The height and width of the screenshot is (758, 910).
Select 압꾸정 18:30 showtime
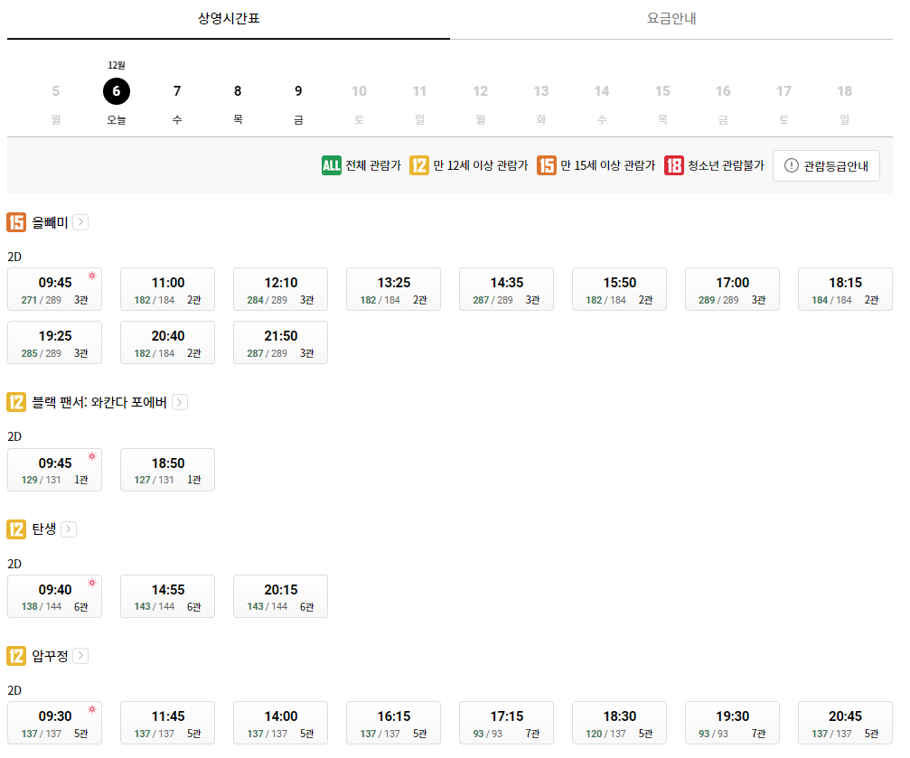[x=619, y=723]
